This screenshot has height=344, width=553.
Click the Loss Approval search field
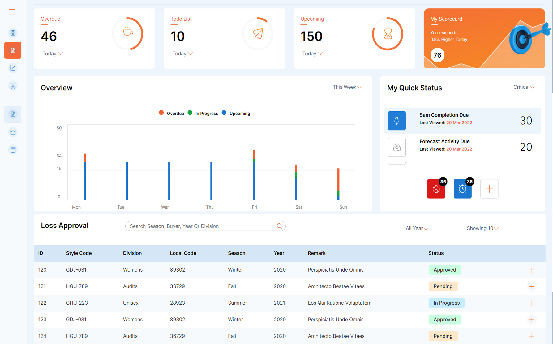point(201,226)
